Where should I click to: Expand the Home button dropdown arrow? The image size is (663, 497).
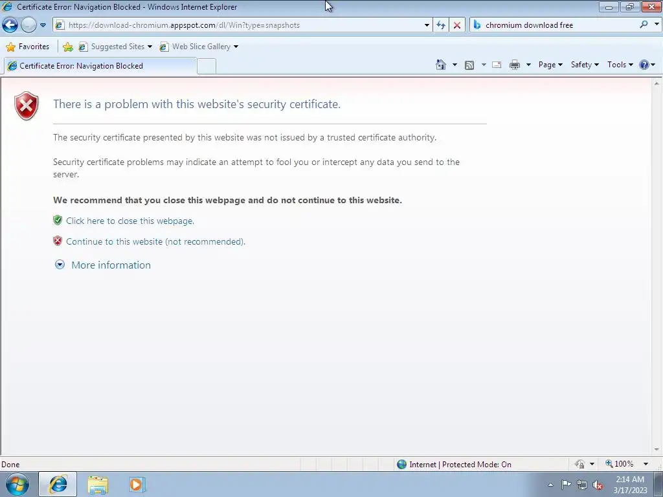[x=455, y=65]
